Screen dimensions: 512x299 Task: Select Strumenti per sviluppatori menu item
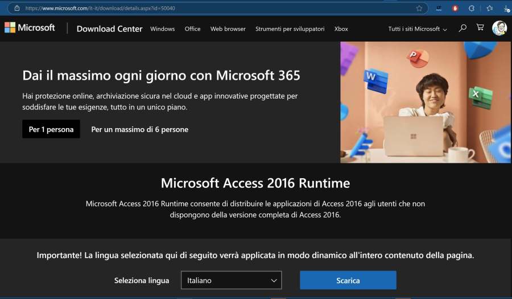pos(290,28)
